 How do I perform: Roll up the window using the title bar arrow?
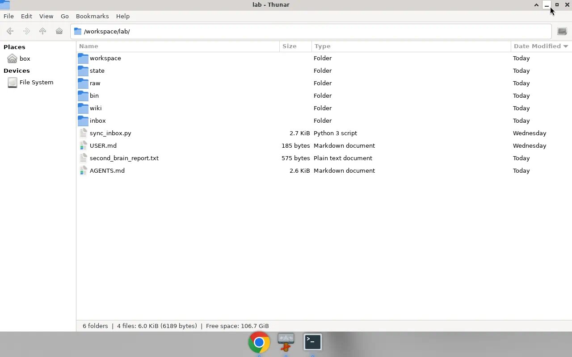(x=536, y=5)
